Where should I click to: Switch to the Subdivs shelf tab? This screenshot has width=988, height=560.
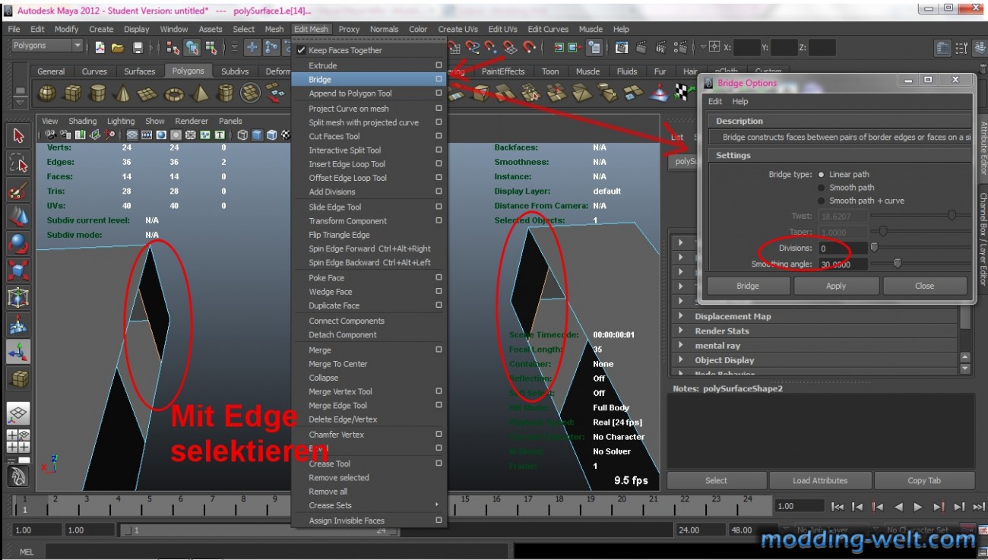coord(235,71)
